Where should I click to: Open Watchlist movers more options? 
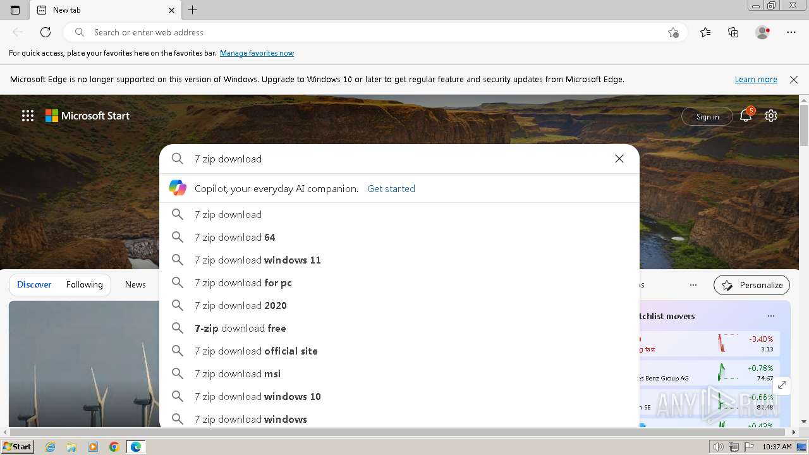(x=770, y=316)
